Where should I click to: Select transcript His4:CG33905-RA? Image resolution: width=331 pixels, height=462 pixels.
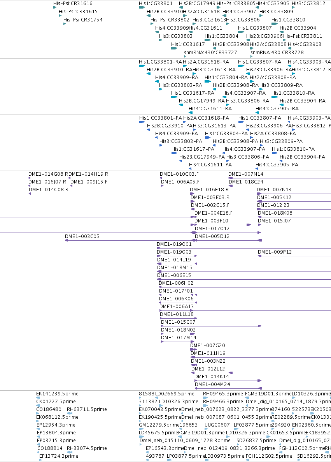(x=277, y=109)
